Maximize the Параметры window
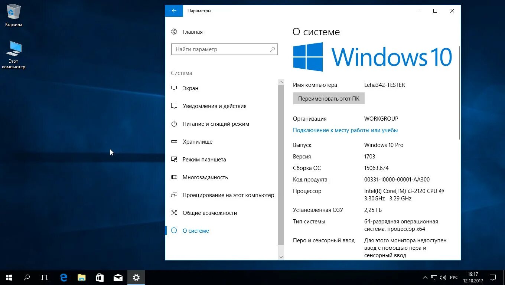Screen dimensions: 505x285 click(435, 11)
